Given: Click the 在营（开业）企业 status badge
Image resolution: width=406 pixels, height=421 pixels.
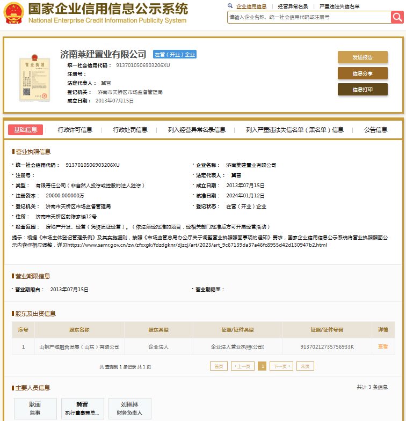Looking at the screenshot, I should (x=175, y=55).
